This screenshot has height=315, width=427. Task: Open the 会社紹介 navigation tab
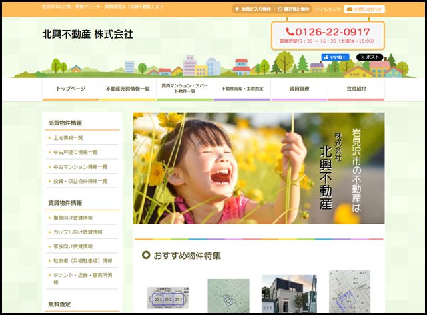pyautogui.click(x=356, y=89)
